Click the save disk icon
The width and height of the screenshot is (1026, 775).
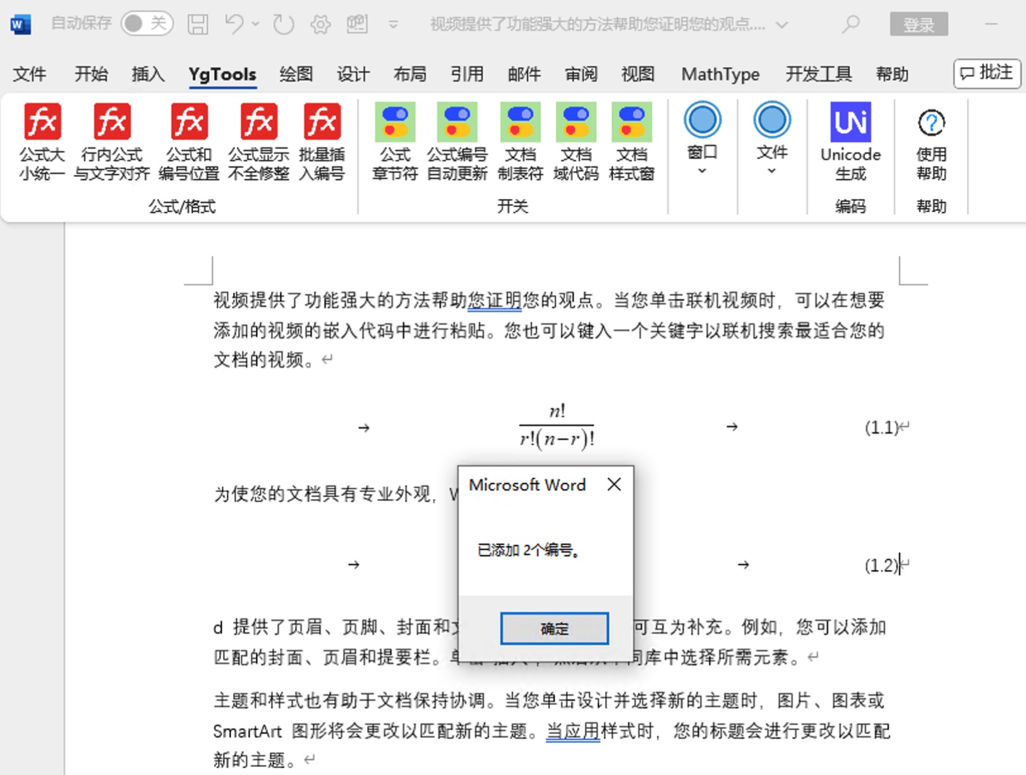click(x=198, y=24)
